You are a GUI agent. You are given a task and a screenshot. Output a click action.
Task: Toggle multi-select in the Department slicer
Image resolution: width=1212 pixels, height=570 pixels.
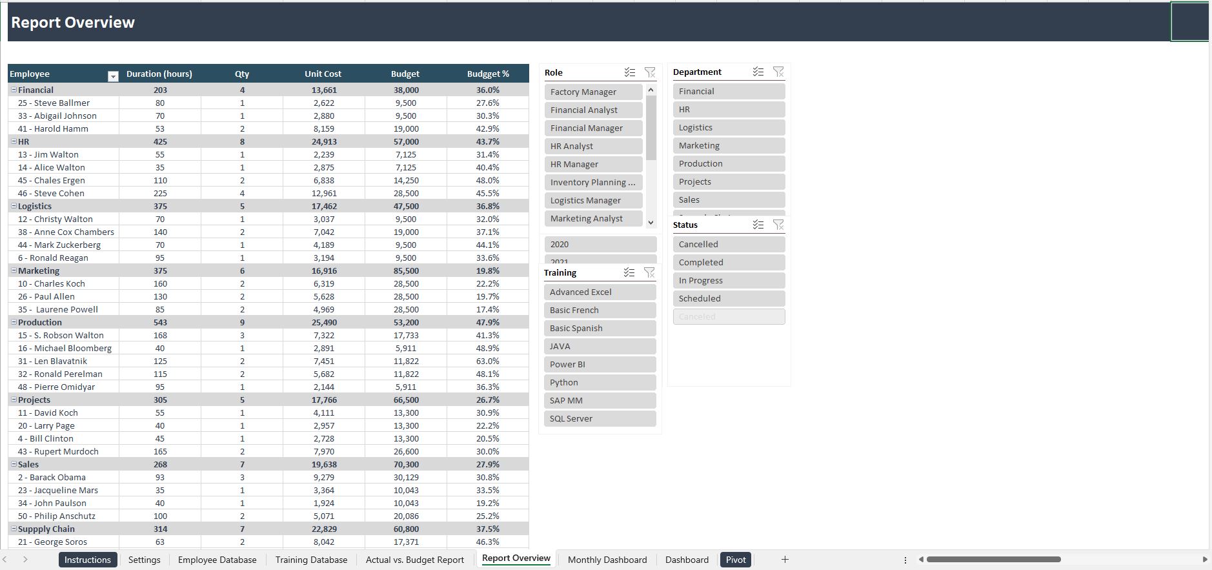point(758,72)
